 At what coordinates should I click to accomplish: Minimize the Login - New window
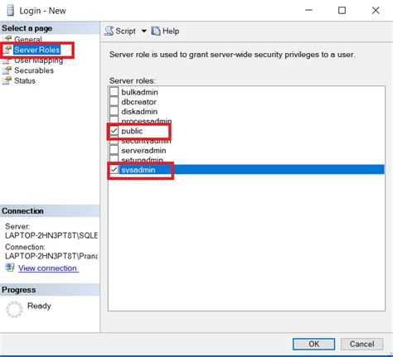tap(308, 11)
